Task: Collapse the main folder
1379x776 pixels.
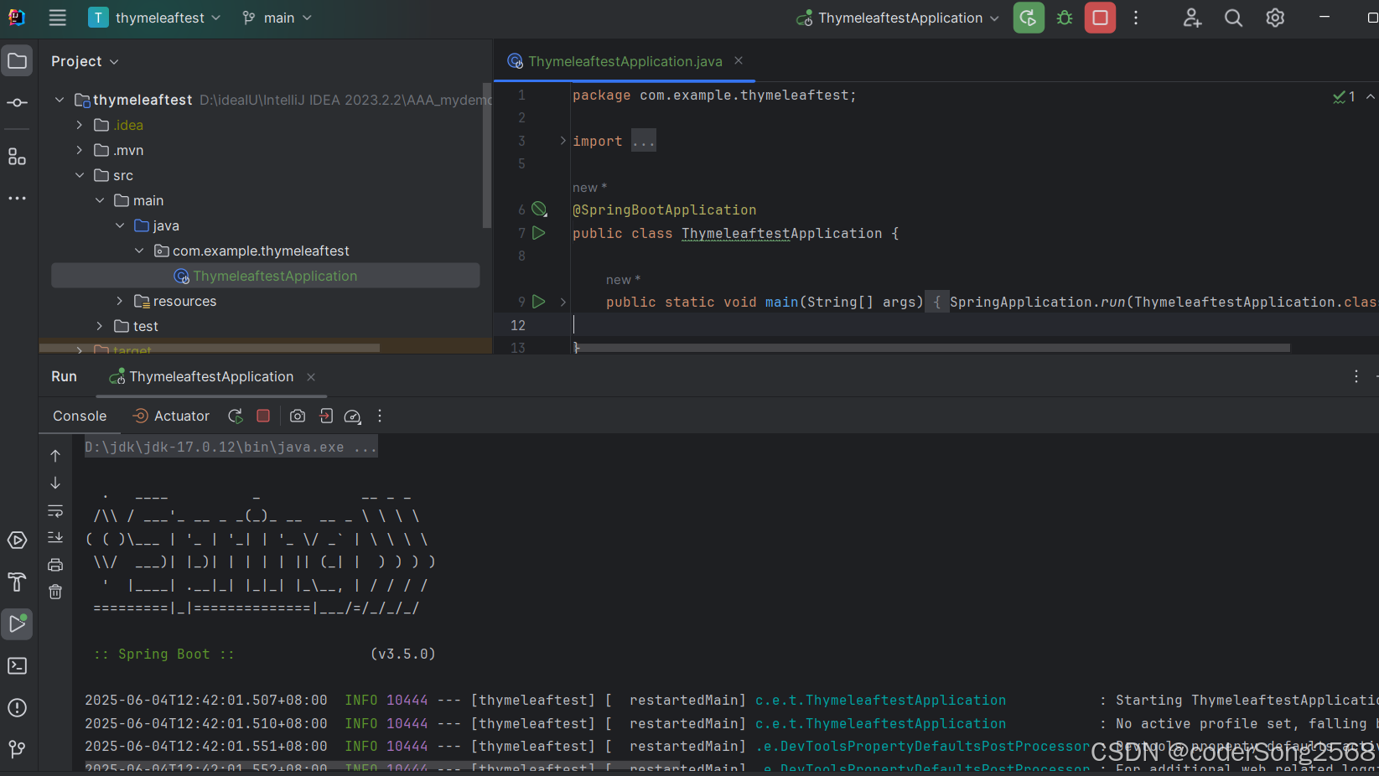Action: tap(100, 200)
